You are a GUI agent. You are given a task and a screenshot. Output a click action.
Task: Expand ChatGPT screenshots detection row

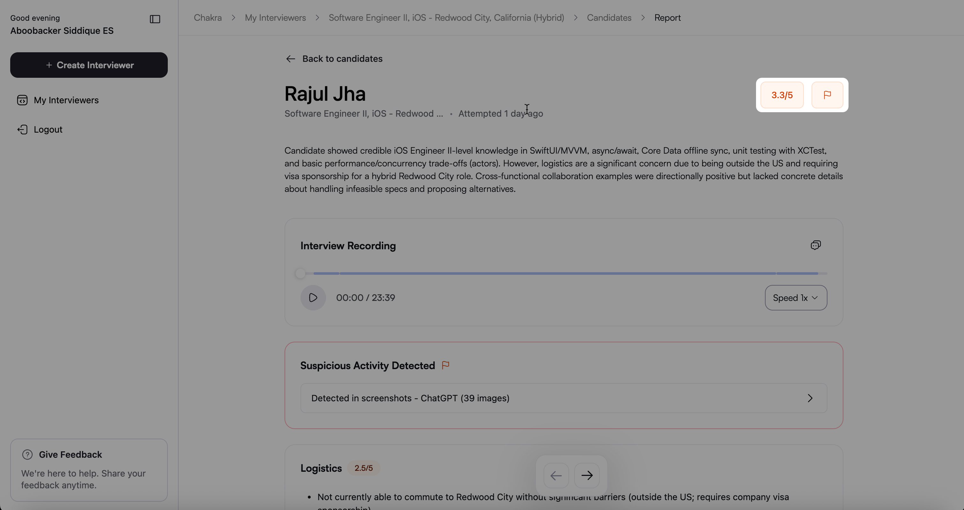410,398
